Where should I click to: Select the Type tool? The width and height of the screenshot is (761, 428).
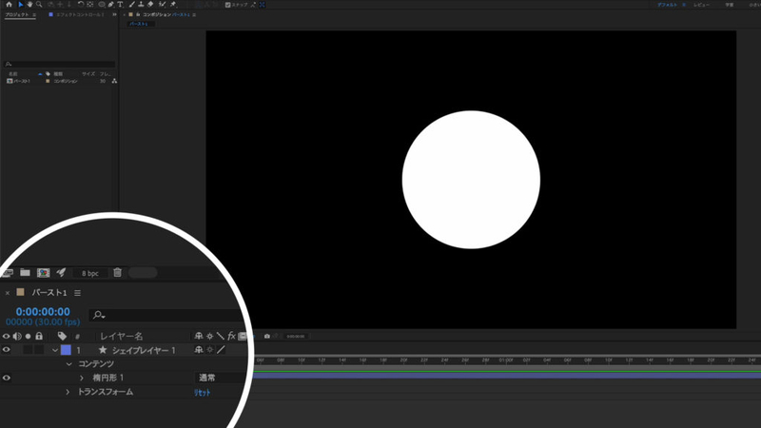tap(120, 5)
